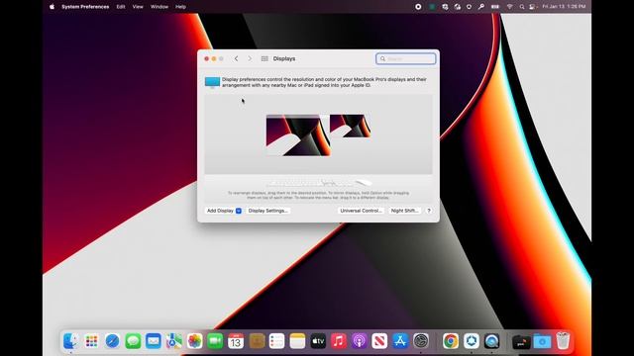
Task: Go forward in preferences navigation
Action: pyautogui.click(x=250, y=59)
